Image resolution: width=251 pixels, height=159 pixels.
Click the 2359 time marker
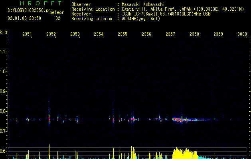[x=218, y=34]
